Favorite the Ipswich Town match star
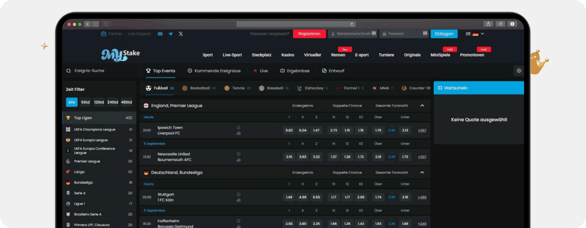The image size is (586, 228). (239, 128)
